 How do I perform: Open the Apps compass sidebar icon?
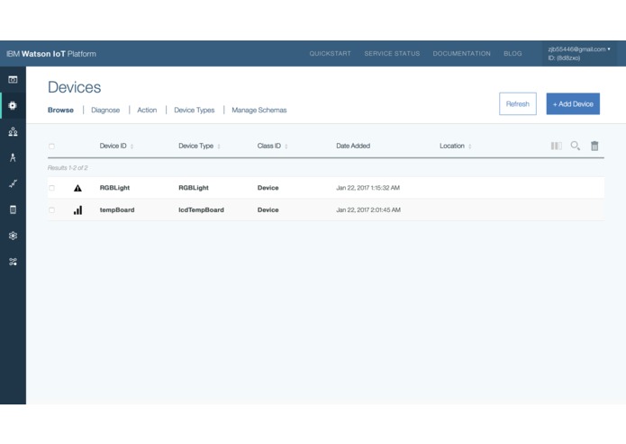click(13, 157)
